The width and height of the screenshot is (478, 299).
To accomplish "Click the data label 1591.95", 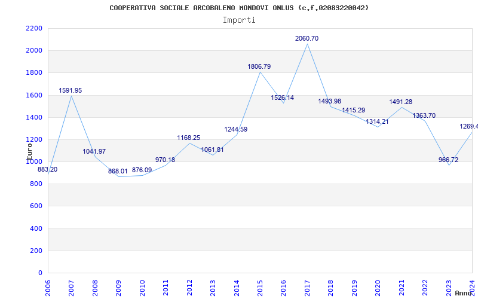I will [71, 91].
